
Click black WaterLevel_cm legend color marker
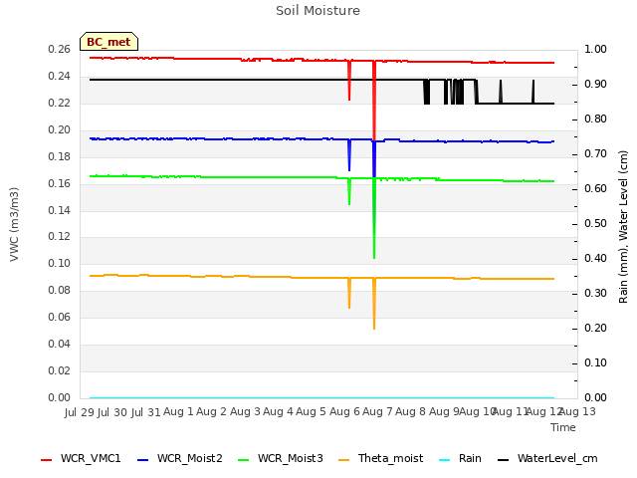[503, 460]
